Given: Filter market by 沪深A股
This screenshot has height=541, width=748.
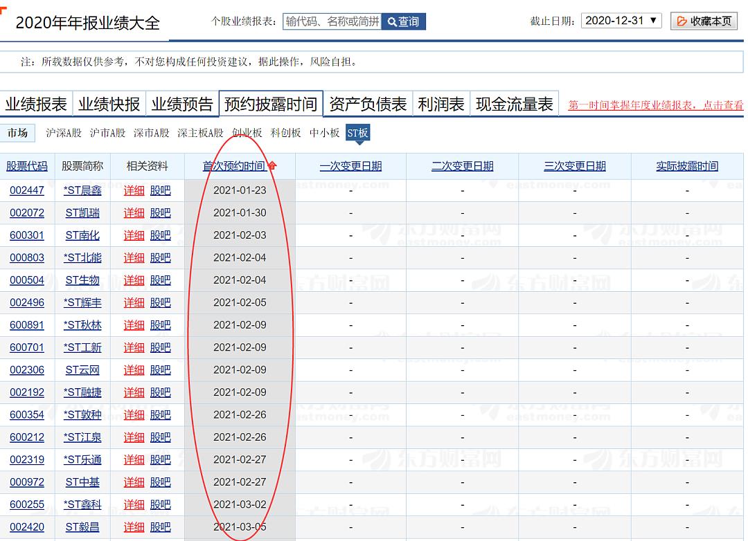Looking at the screenshot, I should (63, 133).
